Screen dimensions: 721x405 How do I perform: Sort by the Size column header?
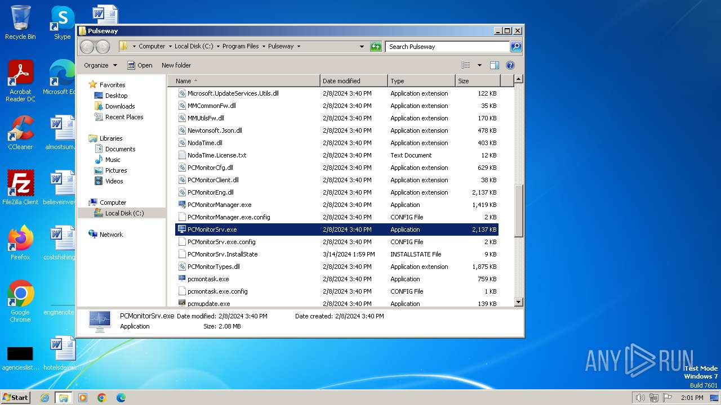[477, 81]
